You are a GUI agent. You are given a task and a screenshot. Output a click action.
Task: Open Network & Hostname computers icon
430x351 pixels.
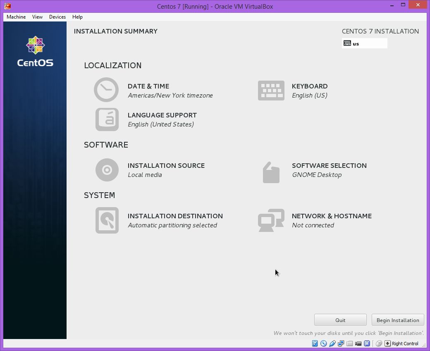point(271,220)
